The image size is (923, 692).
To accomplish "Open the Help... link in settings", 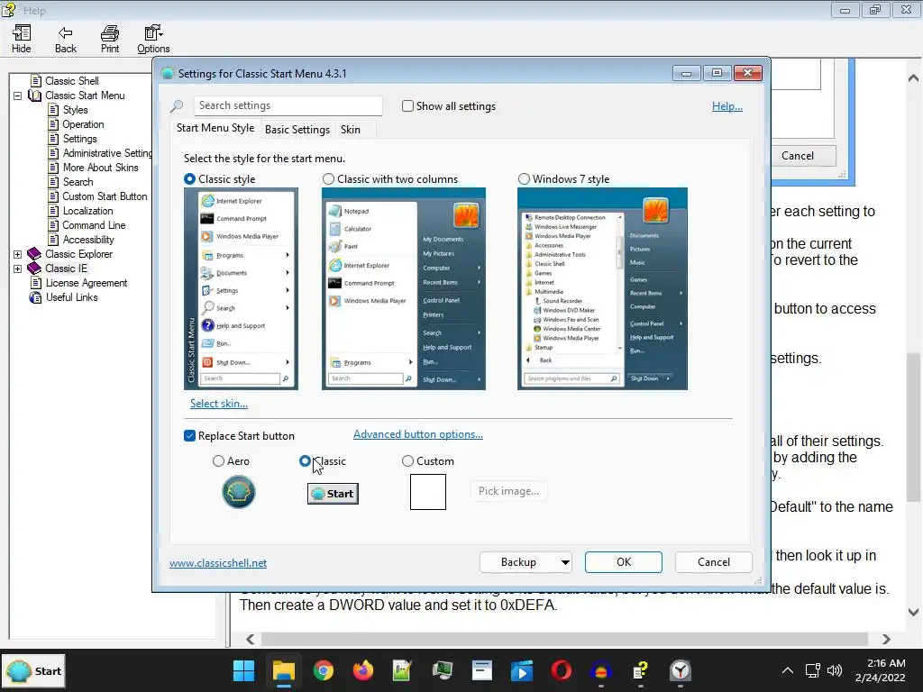I will pyautogui.click(x=727, y=106).
